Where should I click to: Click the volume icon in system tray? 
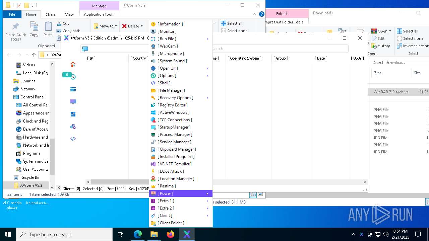point(386,234)
